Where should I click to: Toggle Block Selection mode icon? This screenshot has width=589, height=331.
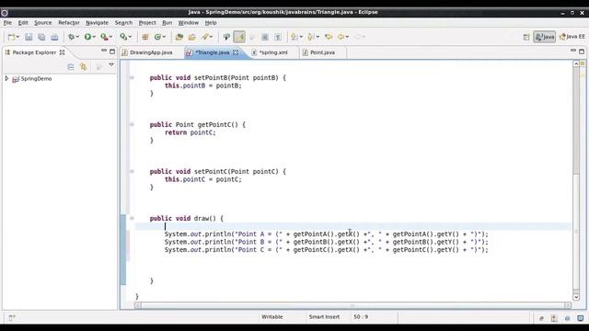coord(265,37)
